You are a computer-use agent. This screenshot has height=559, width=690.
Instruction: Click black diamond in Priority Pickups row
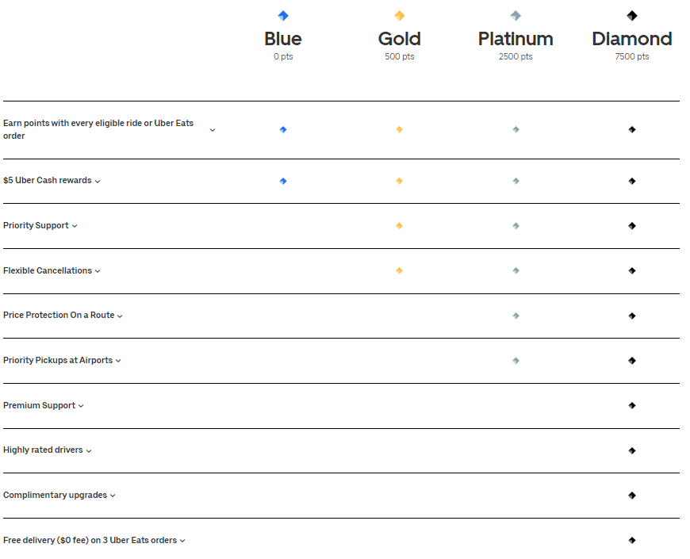[x=632, y=361]
